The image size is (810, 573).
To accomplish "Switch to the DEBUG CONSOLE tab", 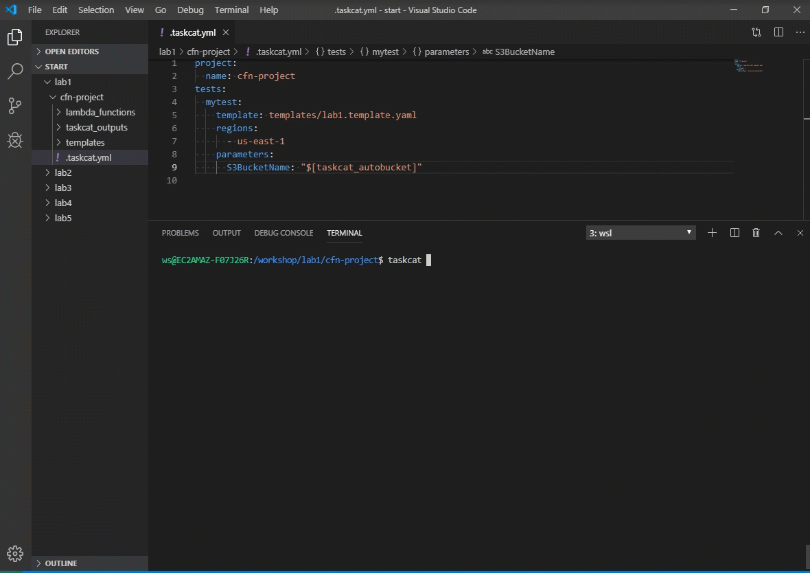I will [283, 233].
